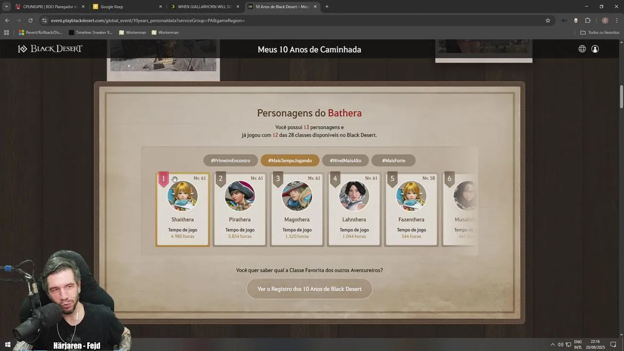Open the Chrome three-dot menu
Screen dimensions: 624x351
click(x=617, y=20)
